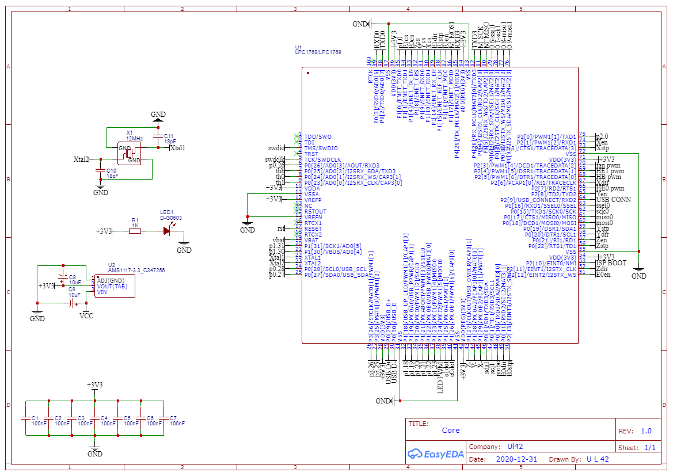
Task: Select the C9 10uF polarized capacitor
Action: click(73, 303)
